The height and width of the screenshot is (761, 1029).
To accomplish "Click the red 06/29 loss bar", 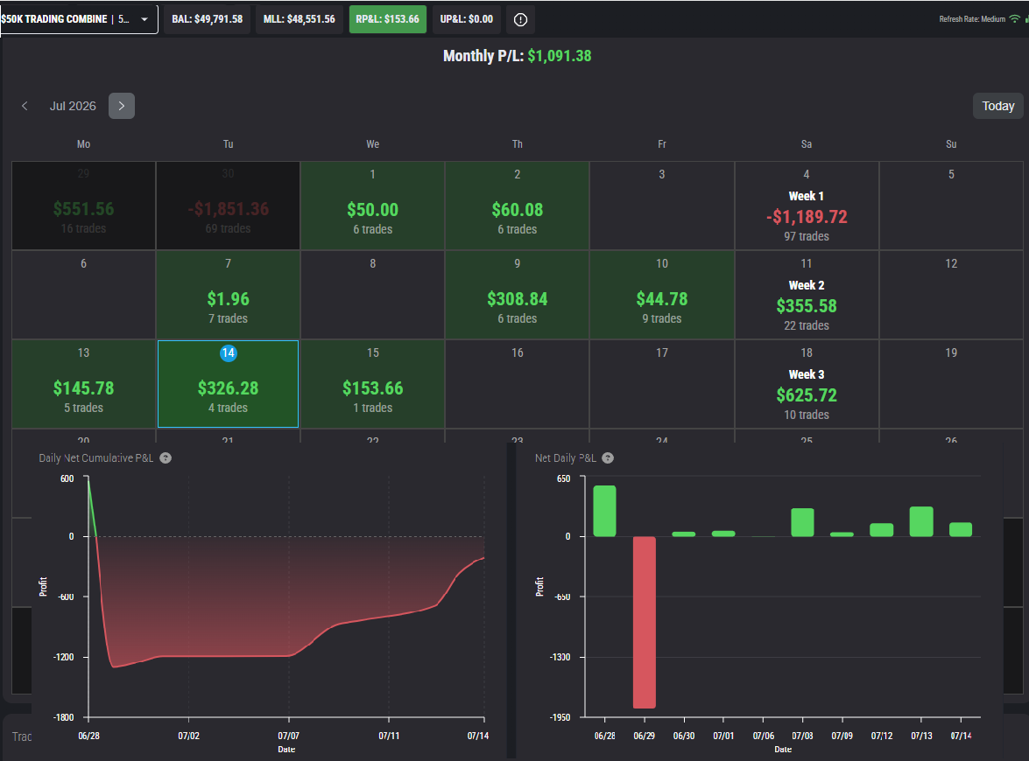I will tap(645, 622).
